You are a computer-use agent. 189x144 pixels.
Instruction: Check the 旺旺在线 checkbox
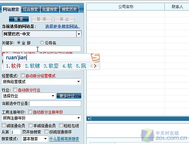point(61,125)
